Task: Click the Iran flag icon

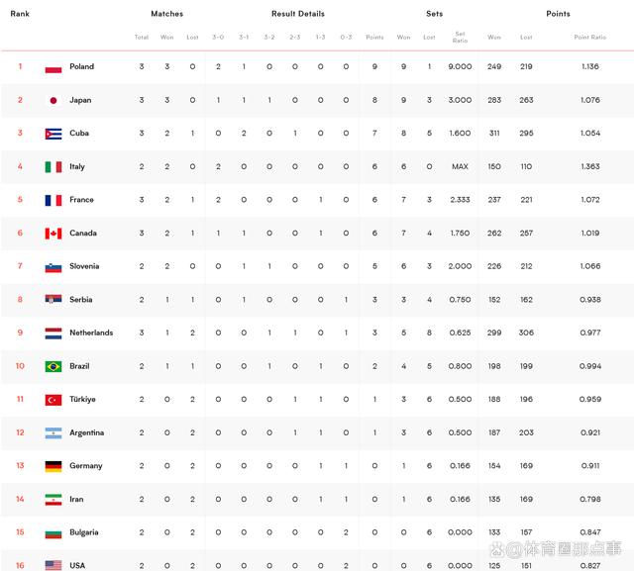Action: (x=53, y=500)
